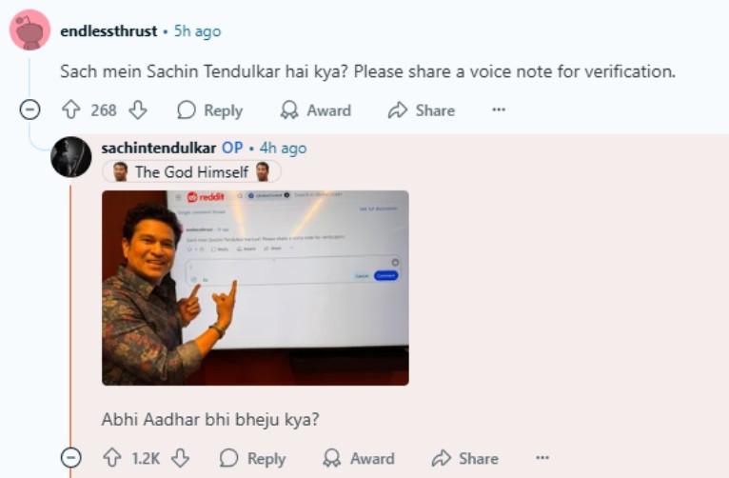Open more options on endlessthrust comment
The image size is (729, 478).
pyautogui.click(x=499, y=110)
